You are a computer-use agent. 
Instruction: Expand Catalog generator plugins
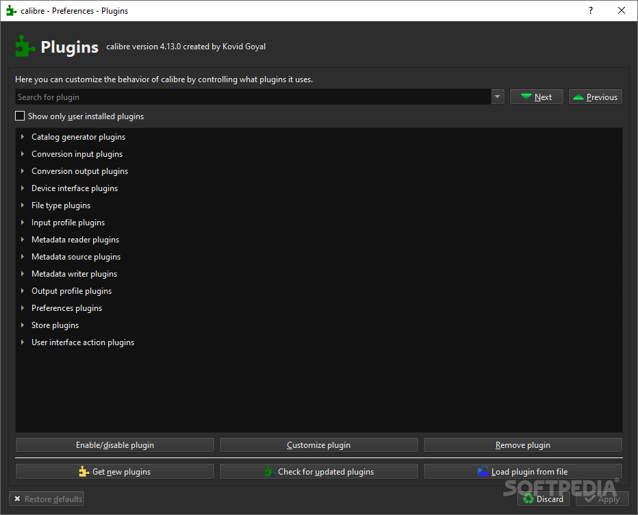coord(23,137)
